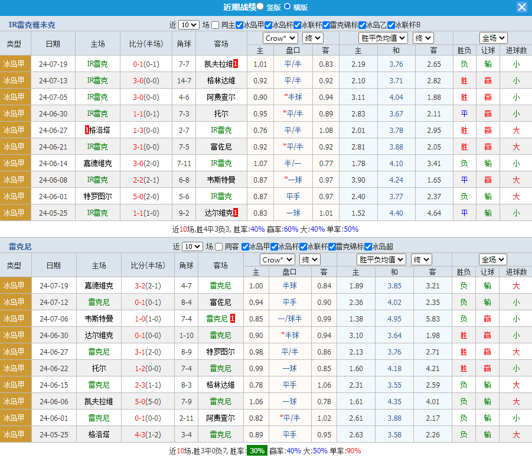
Task: Click the 3-2(2-1) score for 嘉德维克 vs 雷克尼
Action: click(148, 285)
